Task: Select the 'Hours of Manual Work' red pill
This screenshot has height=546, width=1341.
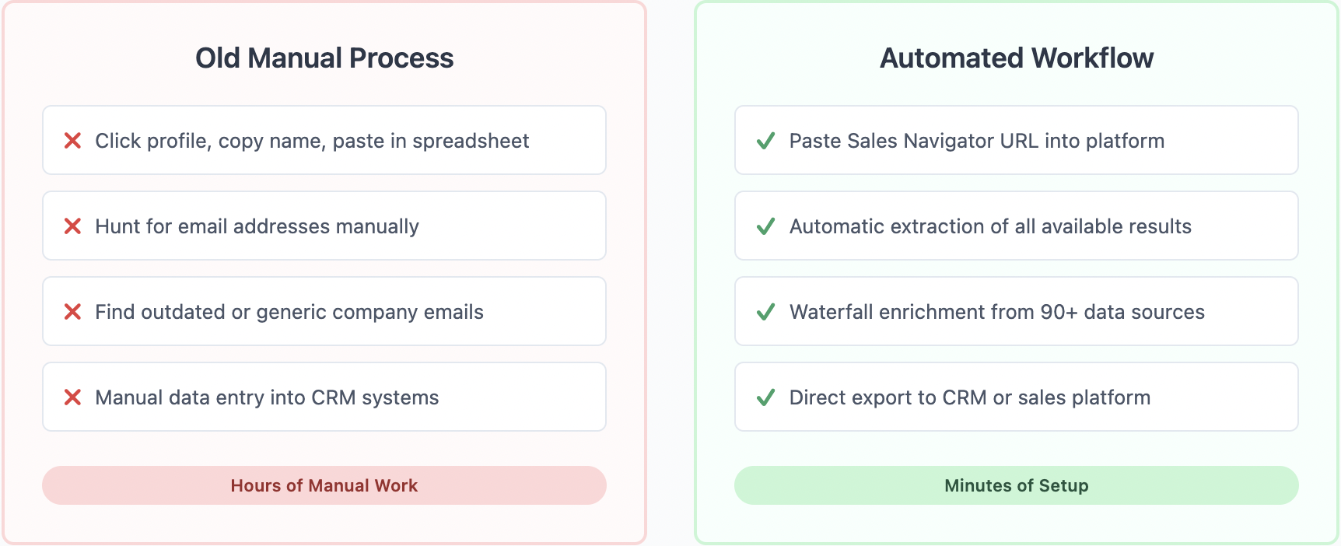Action: coord(324,485)
